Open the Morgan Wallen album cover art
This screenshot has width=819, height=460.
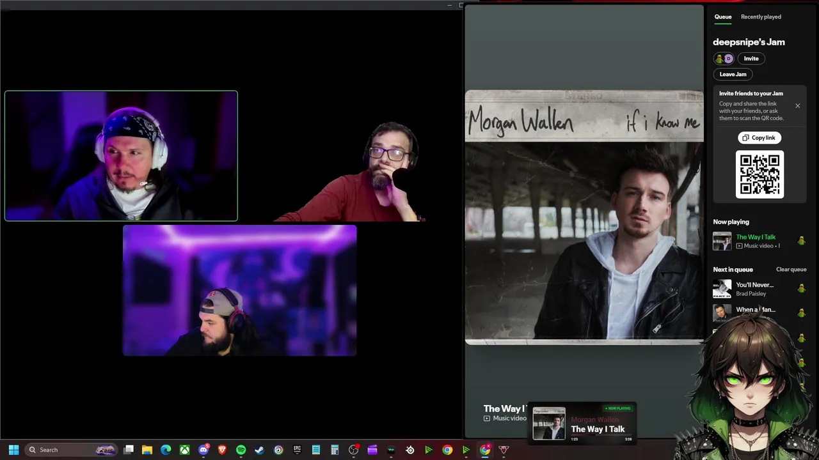584,217
